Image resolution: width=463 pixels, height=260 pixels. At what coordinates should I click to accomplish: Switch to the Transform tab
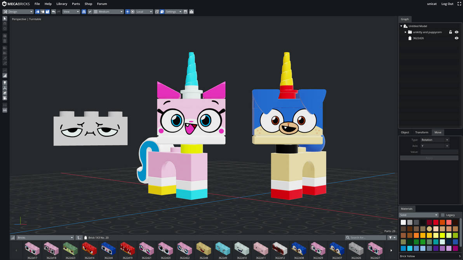[x=421, y=132]
